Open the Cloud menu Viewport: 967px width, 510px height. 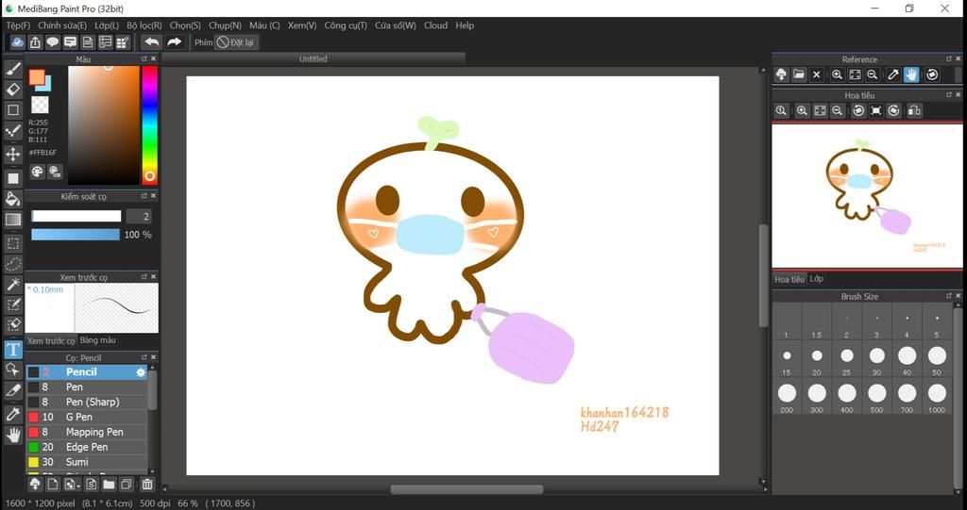(x=435, y=25)
